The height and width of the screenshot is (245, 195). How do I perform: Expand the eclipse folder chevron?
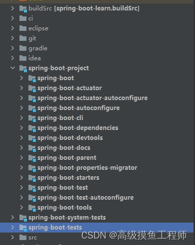(x=12, y=28)
